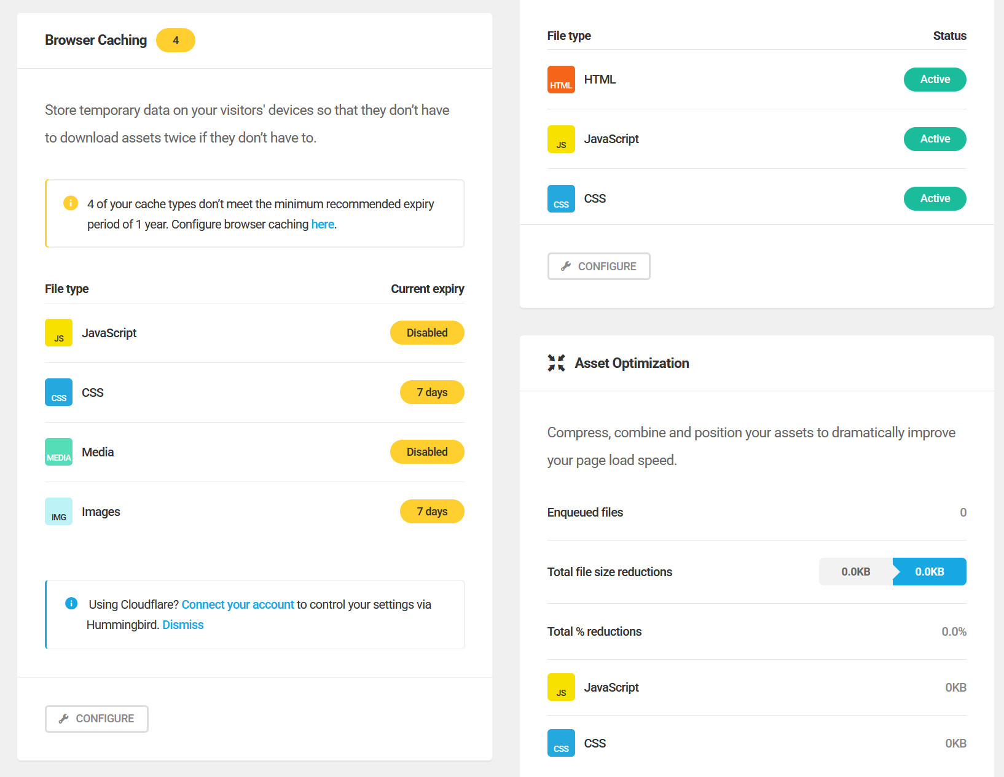Open the 'here' browser caching configuration link

coord(323,224)
